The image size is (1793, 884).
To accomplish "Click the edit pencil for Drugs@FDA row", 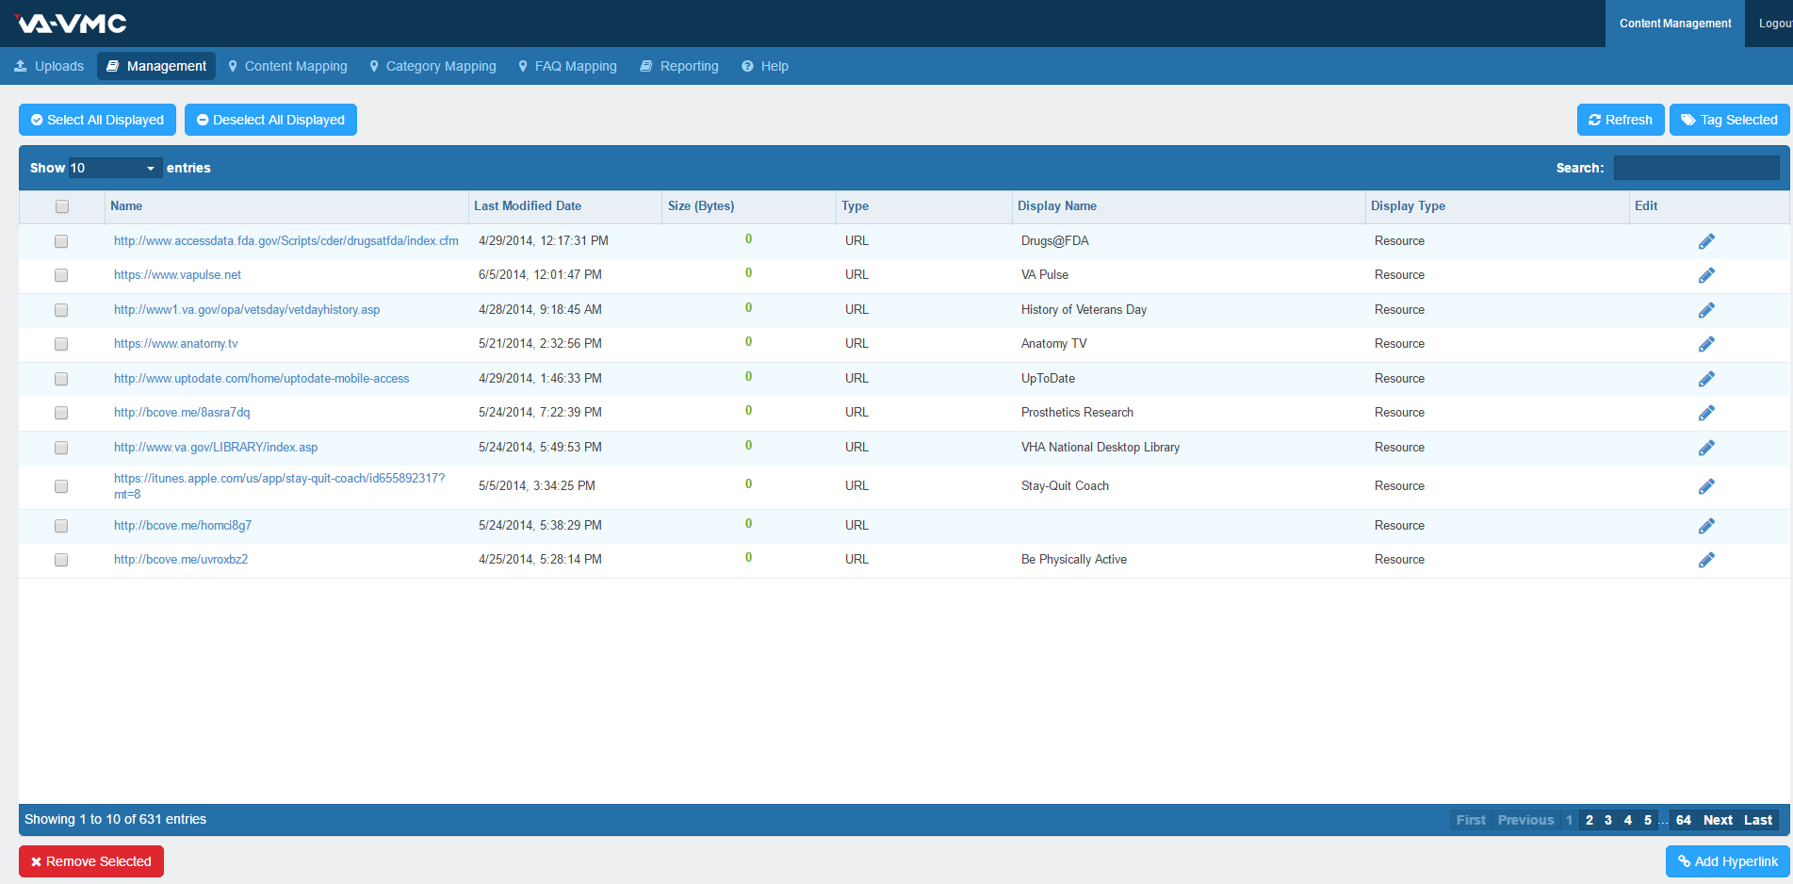I will (x=1705, y=241).
